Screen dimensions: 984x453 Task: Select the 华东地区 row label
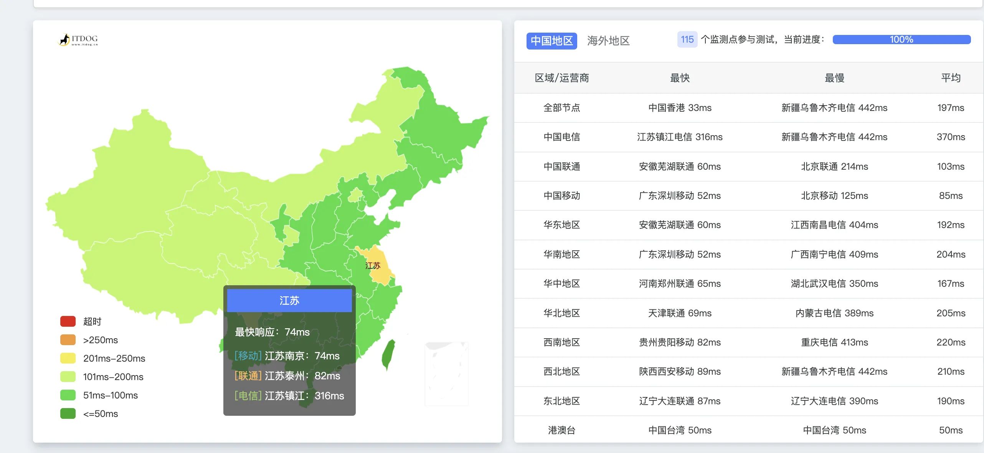click(561, 225)
